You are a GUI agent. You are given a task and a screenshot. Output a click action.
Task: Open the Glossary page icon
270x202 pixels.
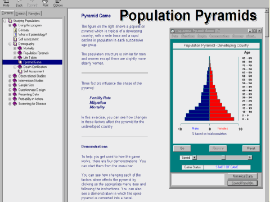pos(15,30)
